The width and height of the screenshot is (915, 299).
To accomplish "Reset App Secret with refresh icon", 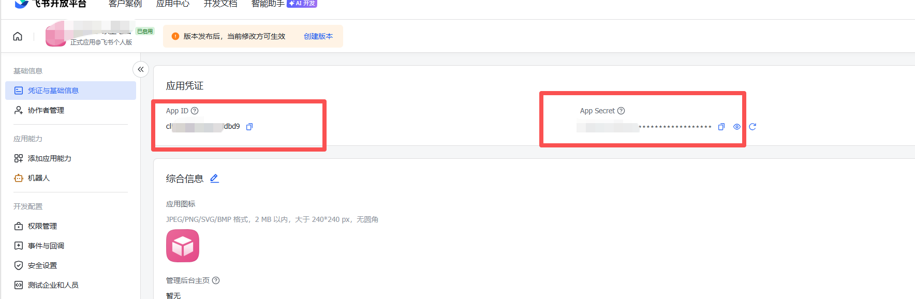I will pos(752,127).
